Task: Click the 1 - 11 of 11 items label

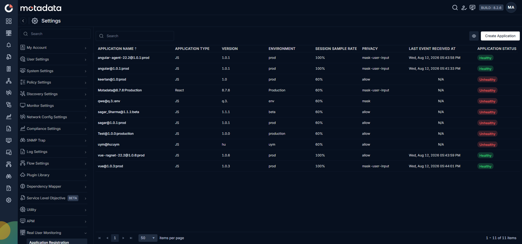Action: pyautogui.click(x=501, y=238)
